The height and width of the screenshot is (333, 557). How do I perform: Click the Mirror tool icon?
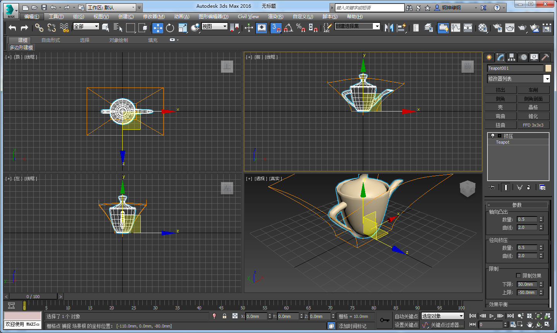point(389,27)
